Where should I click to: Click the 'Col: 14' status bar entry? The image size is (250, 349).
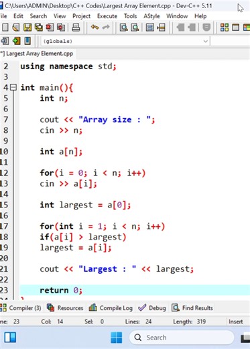coord(52,321)
